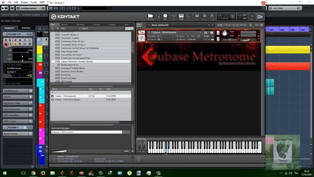314x177 pixels.
Task: Open the Files menu in Kontakt toolbar
Action: coord(197,17)
